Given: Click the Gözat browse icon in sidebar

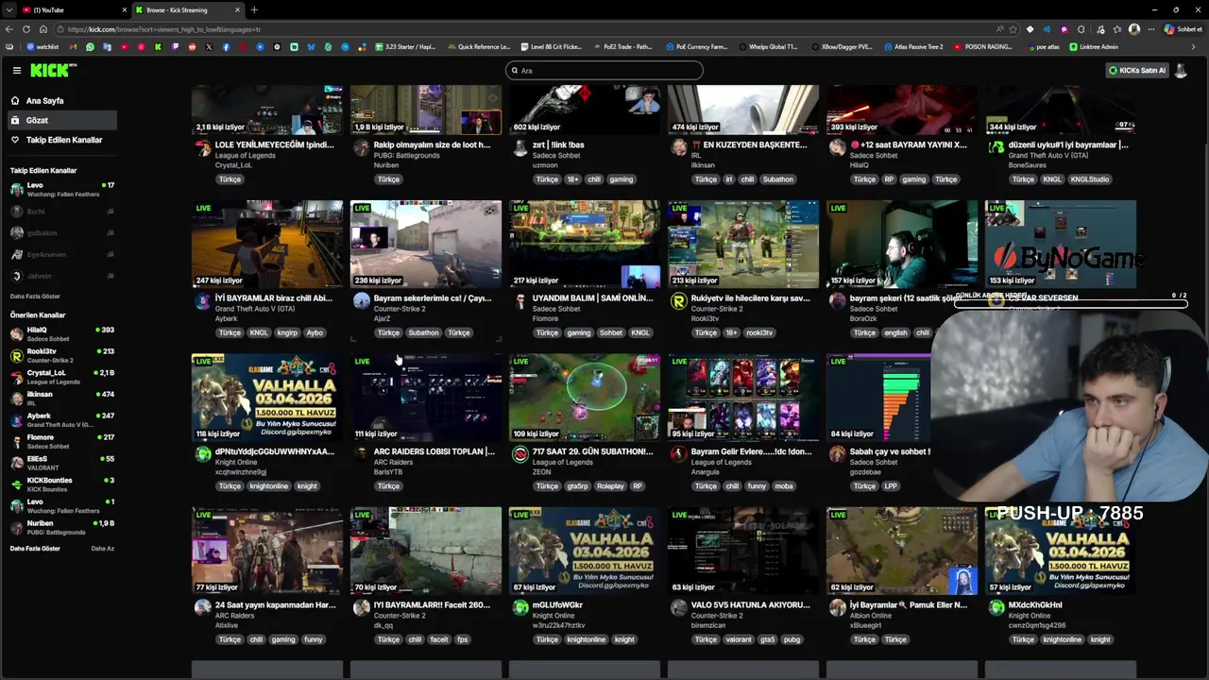Looking at the screenshot, I should click(x=15, y=120).
